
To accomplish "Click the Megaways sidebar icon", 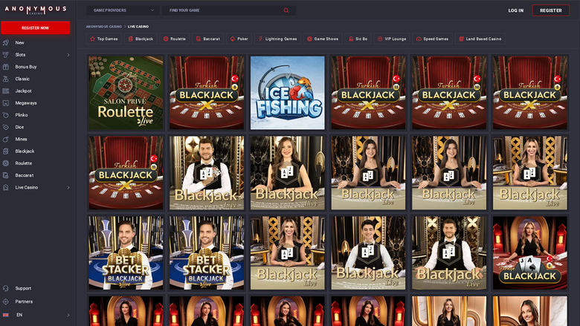I will [5, 103].
